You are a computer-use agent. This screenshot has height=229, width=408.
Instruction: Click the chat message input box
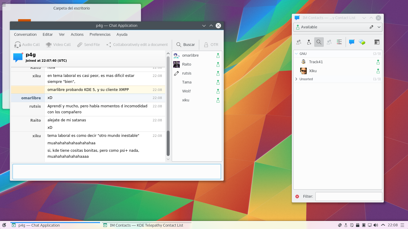pos(117,171)
